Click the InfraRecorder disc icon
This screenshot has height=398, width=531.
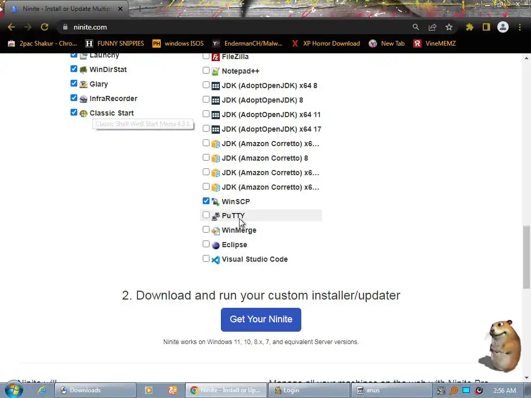pyautogui.click(x=83, y=99)
